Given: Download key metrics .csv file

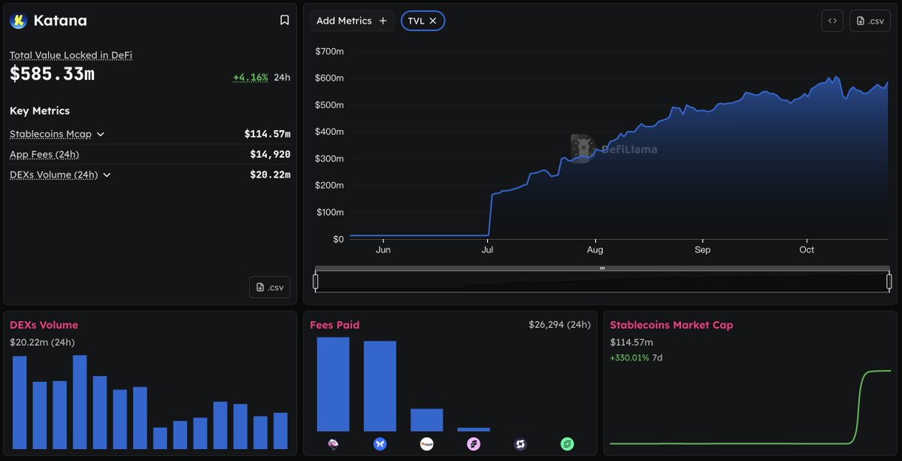Looking at the screenshot, I should click(270, 287).
